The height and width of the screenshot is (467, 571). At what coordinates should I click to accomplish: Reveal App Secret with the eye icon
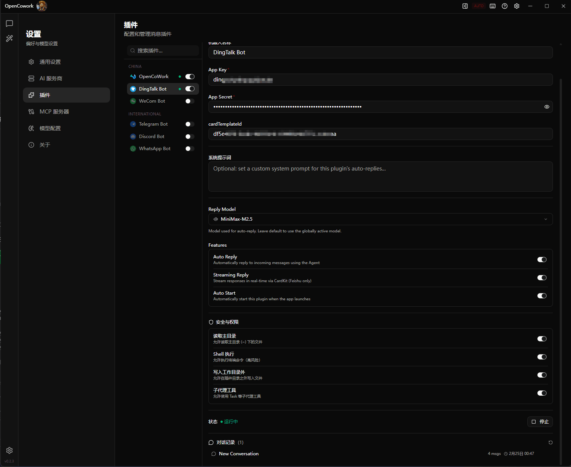[x=547, y=107]
